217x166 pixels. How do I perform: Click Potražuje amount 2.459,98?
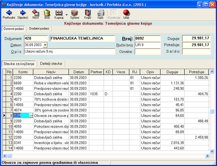coord(196,137)
